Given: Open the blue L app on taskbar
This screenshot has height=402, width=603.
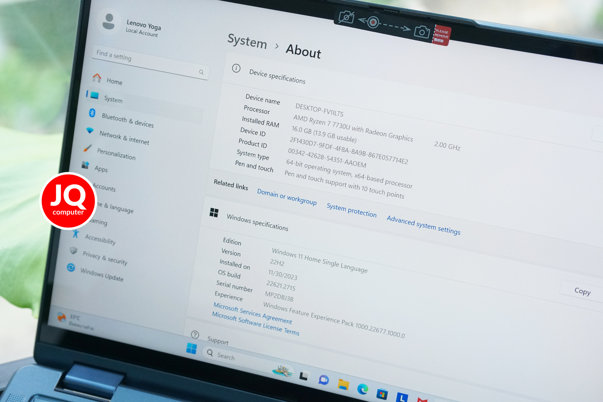Looking at the screenshot, I should click(402, 397).
